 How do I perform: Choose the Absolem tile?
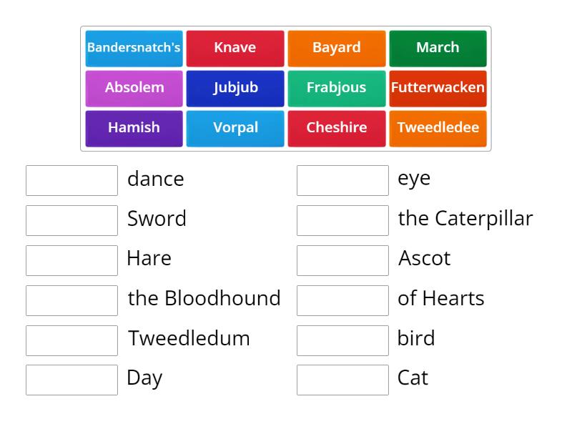(134, 88)
